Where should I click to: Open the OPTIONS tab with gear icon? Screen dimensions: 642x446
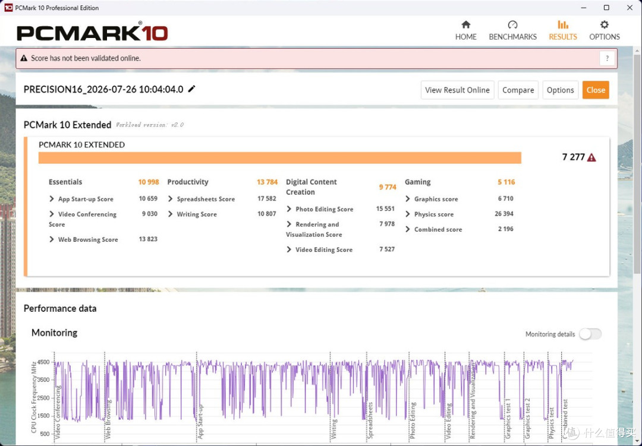[x=605, y=31]
